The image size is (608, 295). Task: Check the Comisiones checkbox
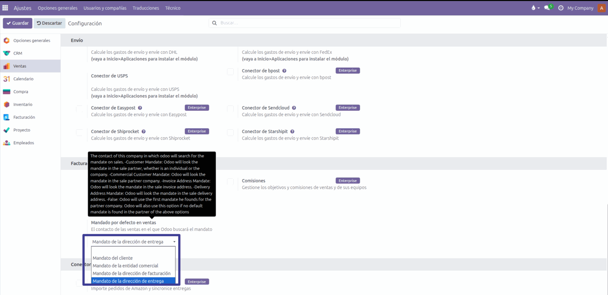point(231,182)
